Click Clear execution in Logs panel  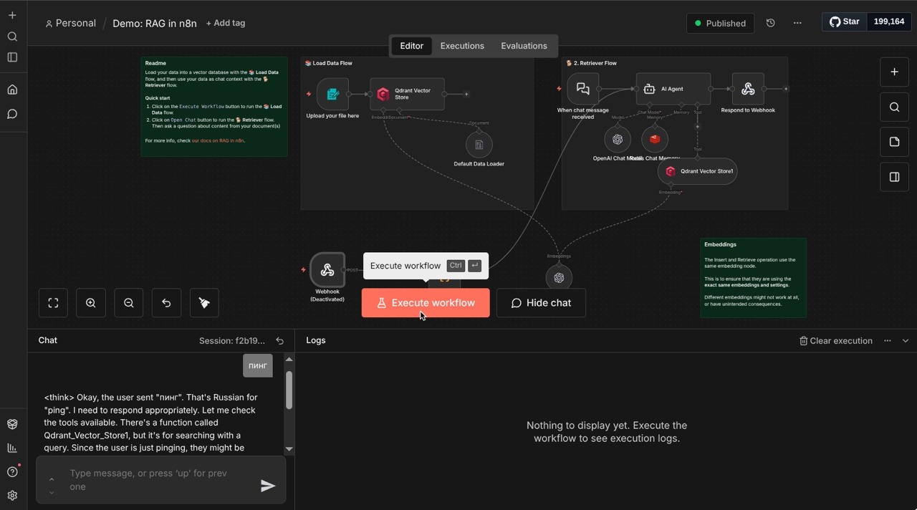pyautogui.click(x=836, y=341)
